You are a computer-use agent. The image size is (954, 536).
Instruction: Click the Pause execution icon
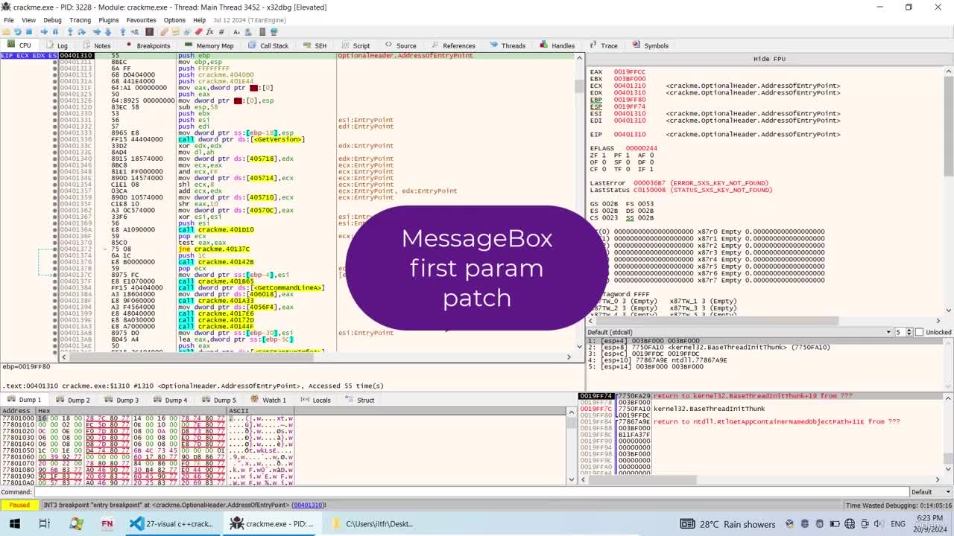55,32
